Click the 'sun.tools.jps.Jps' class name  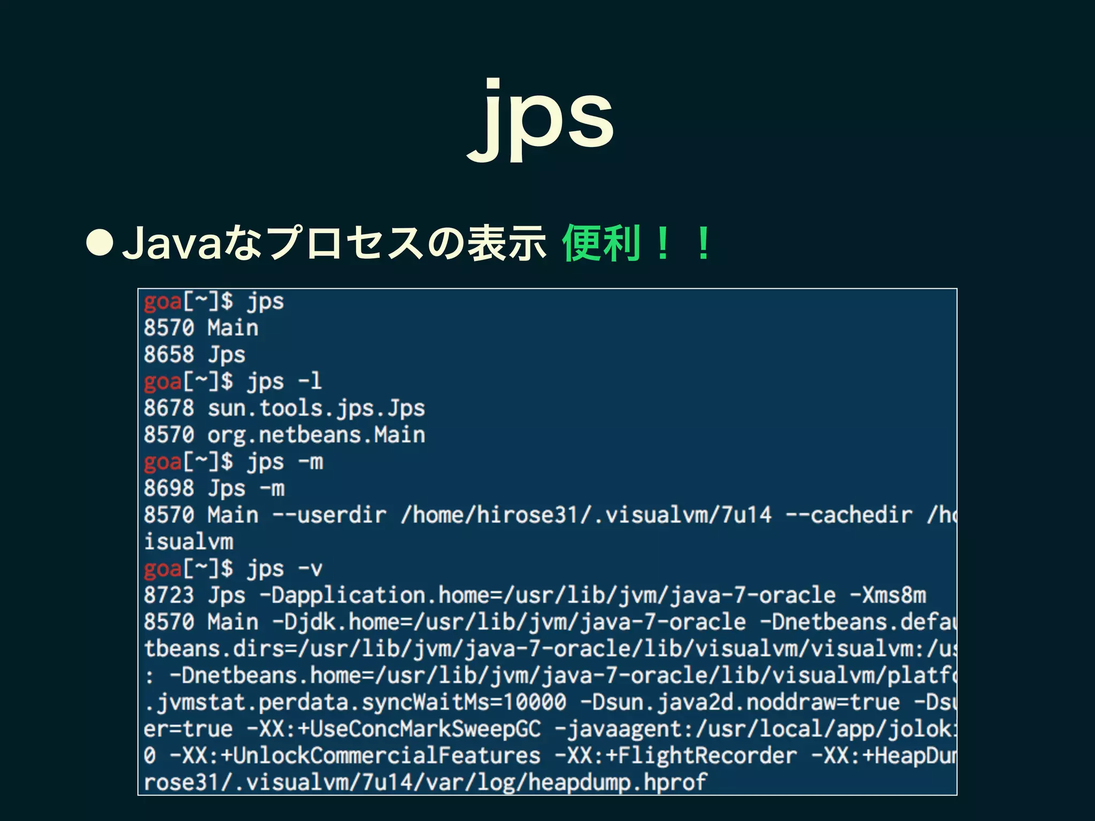(x=316, y=409)
